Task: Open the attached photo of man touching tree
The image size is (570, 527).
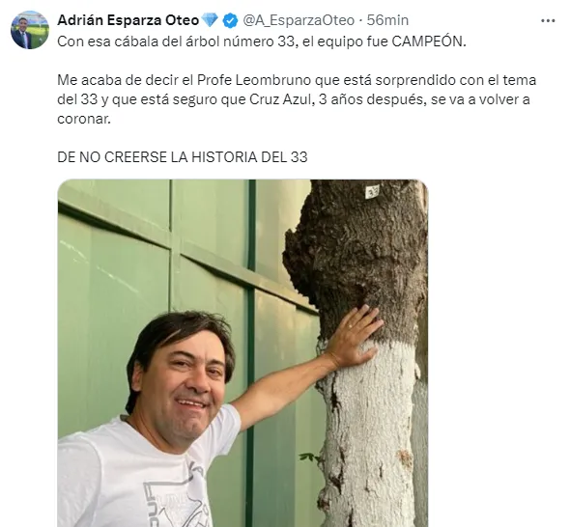Action: tap(242, 353)
